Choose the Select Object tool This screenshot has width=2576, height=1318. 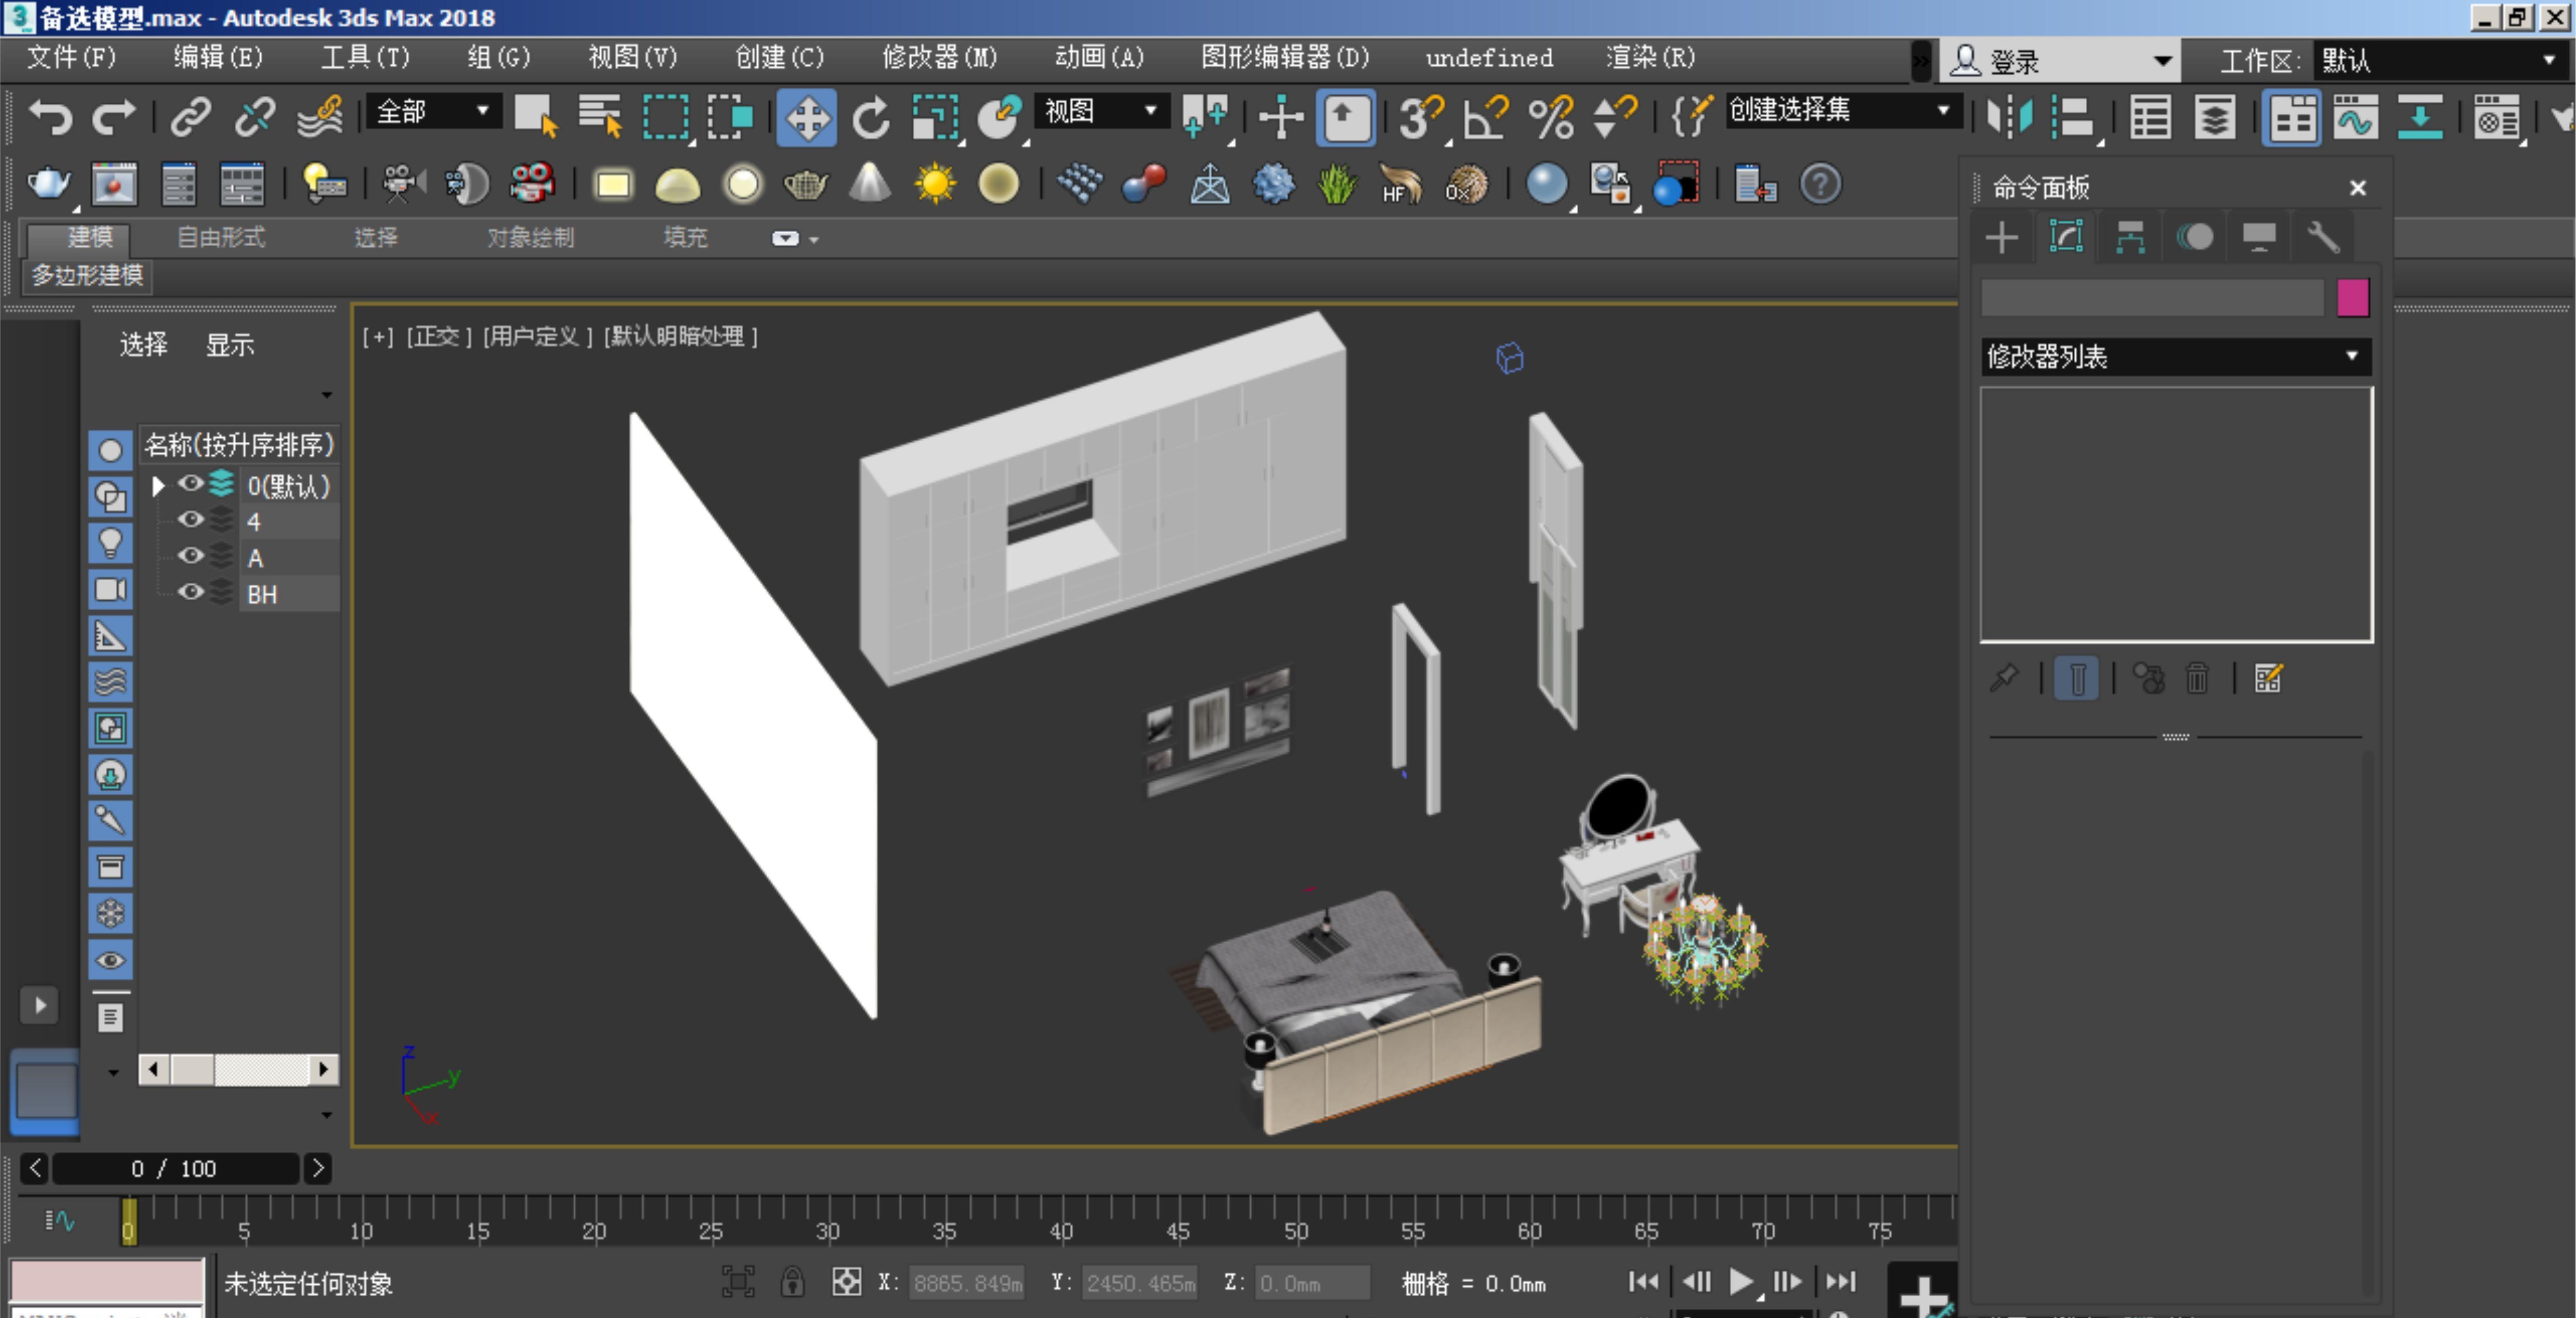tap(536, 117)
